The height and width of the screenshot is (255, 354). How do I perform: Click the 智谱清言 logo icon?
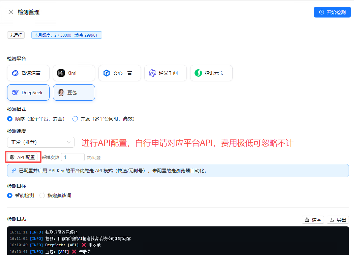[x=15, y=73]
